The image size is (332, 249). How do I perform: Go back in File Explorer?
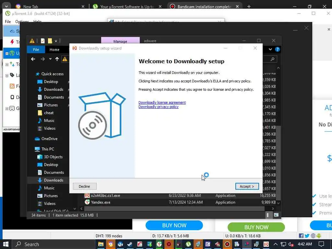point(33,59)
